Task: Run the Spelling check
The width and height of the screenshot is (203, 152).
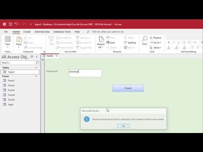Action: pos(130,43)
